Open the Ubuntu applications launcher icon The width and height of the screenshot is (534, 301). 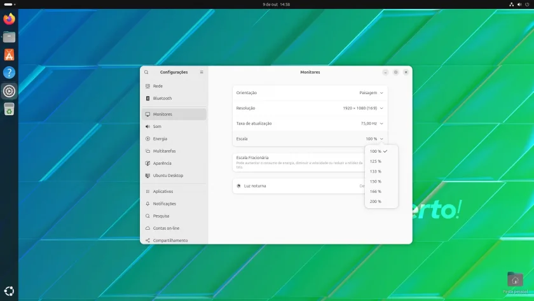coord(9,291)
